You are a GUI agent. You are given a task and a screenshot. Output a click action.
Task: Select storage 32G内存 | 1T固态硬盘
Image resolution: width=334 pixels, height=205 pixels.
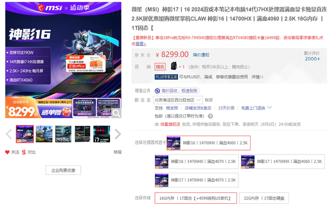(264, 198)
